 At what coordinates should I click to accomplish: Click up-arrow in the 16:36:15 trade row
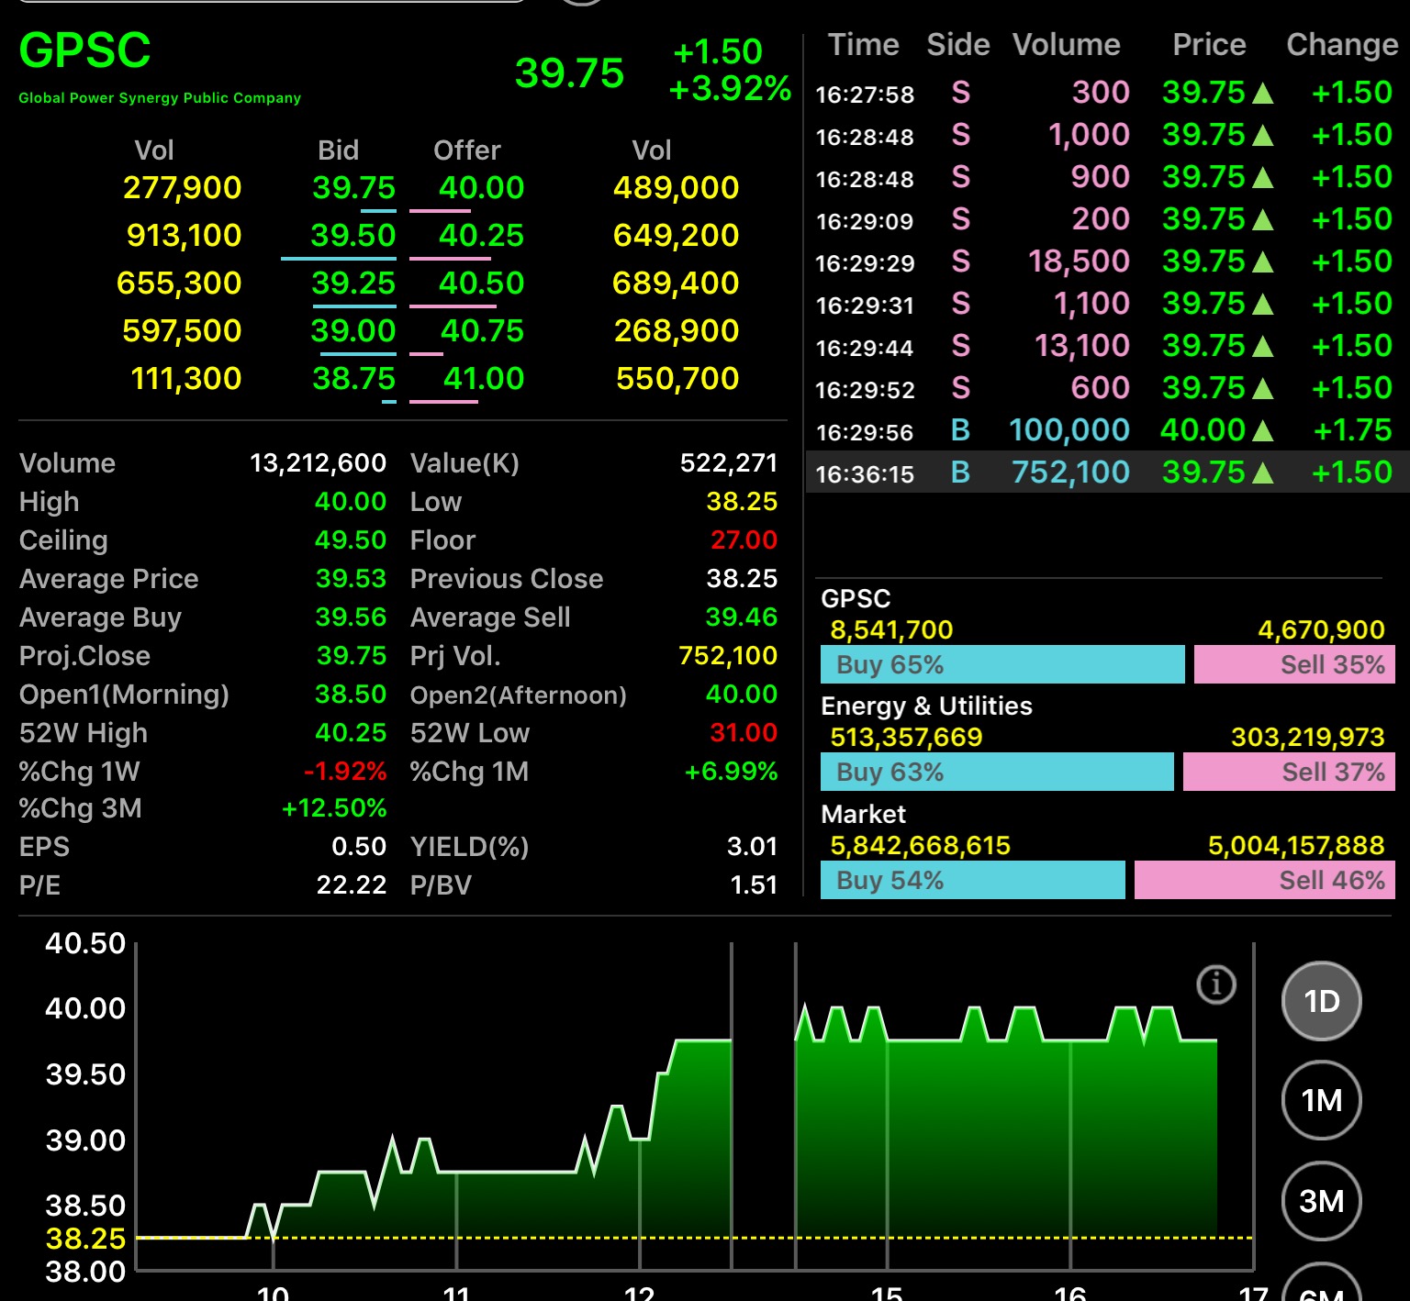point(1263,473)
